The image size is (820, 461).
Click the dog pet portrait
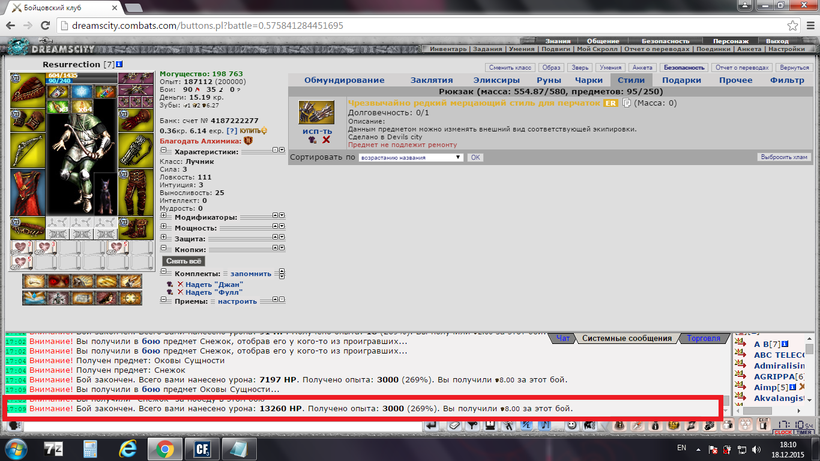tap(105, 193)
